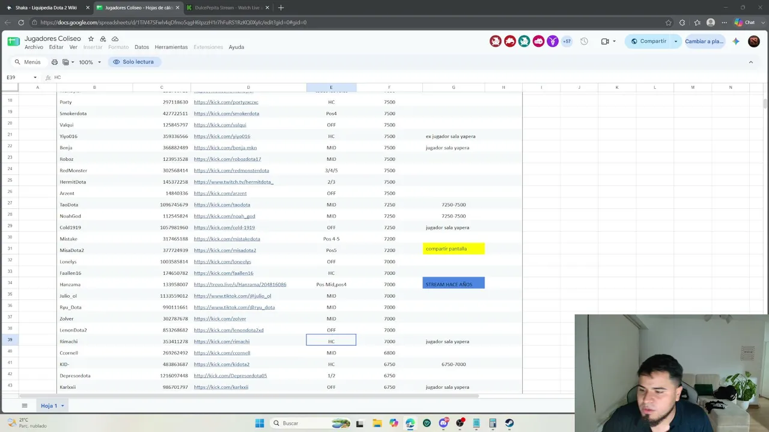Open the all sheets list icon

pyautogui.click(x=25, y=406)
